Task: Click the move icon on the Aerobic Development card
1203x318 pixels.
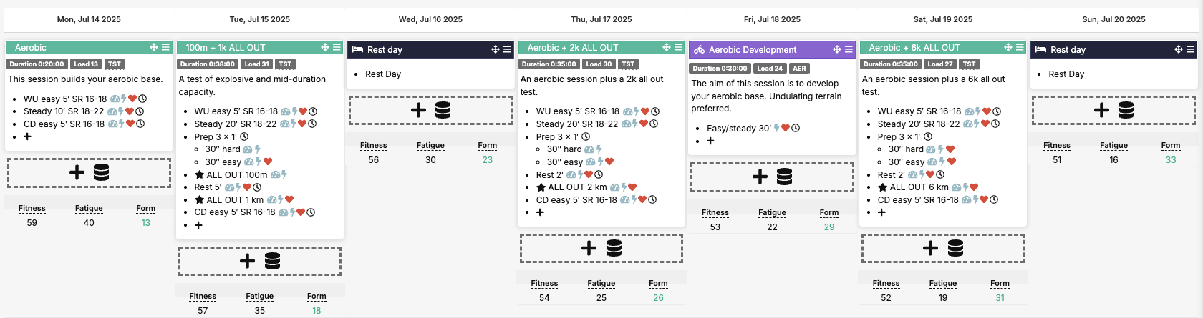Action: point(837,49)
